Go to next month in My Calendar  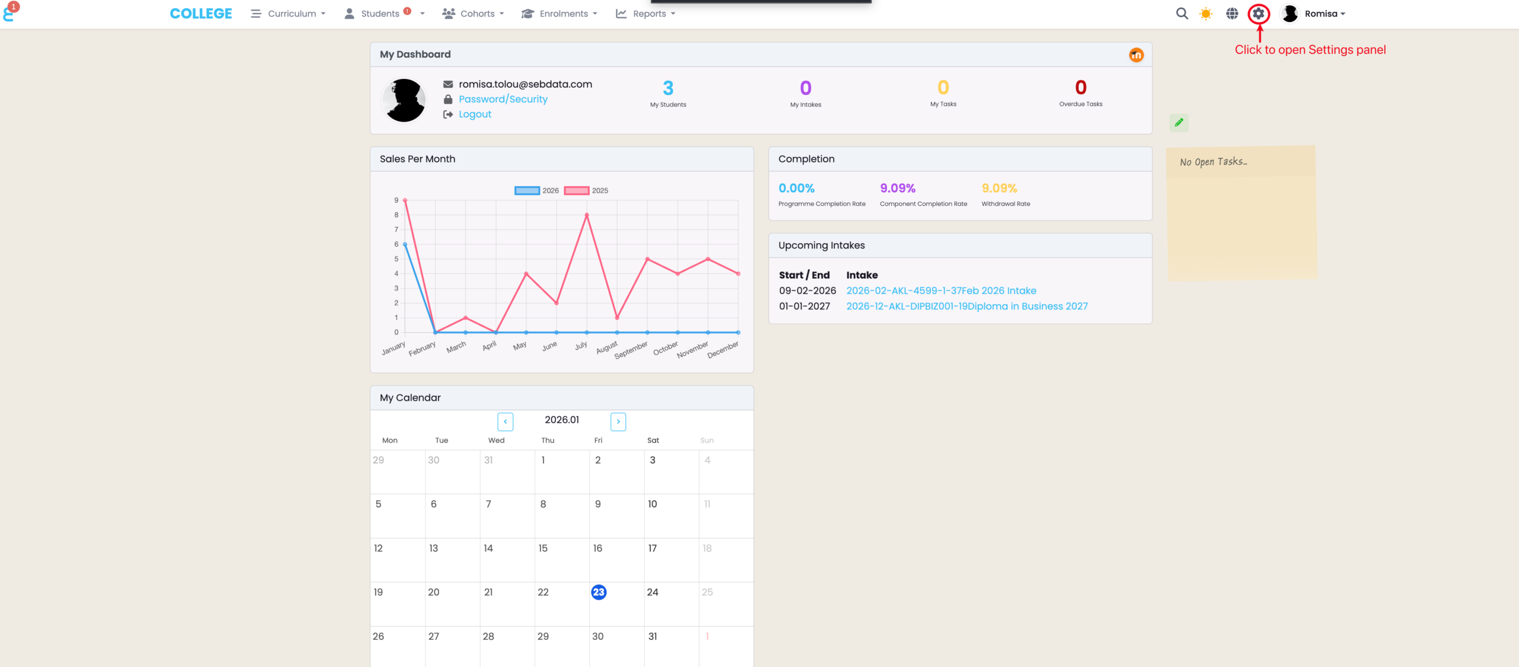tap(618, 422)
